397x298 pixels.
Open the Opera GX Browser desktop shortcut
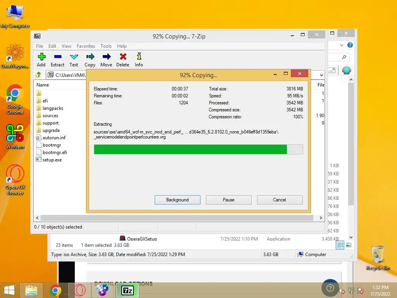(15, 180)
